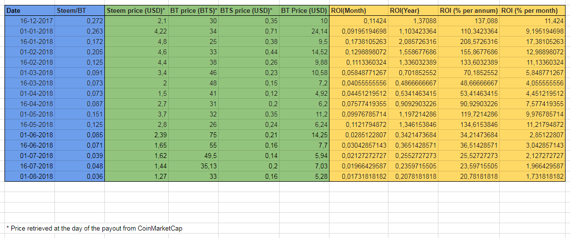Click the date cell 01-01-2018
This screenshot has width=570, height=238.
[30, 31]
